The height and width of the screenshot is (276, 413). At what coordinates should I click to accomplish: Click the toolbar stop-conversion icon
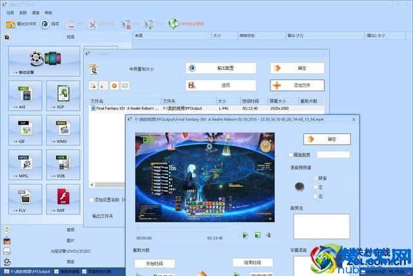pos(126,25)
